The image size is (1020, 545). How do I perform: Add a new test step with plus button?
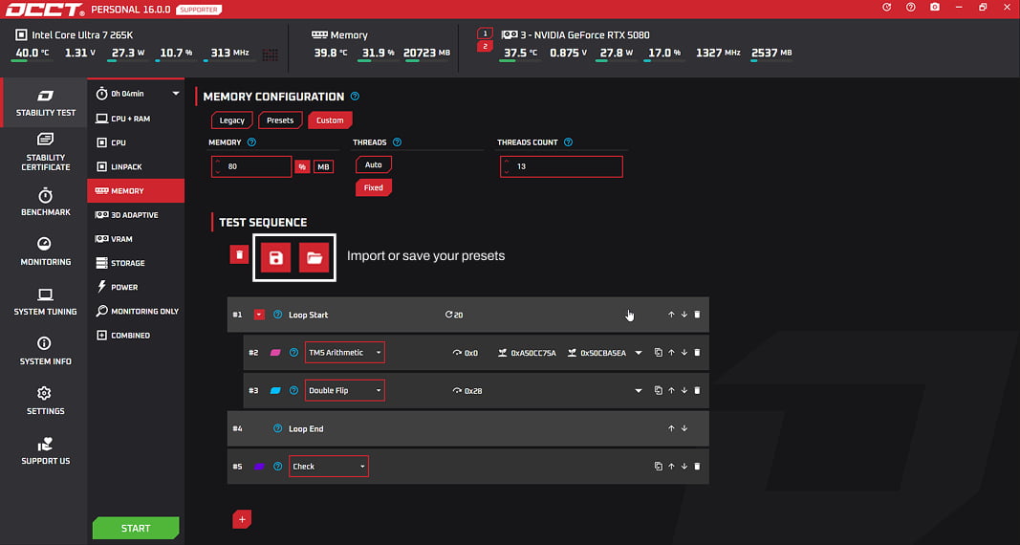[242, 519]
